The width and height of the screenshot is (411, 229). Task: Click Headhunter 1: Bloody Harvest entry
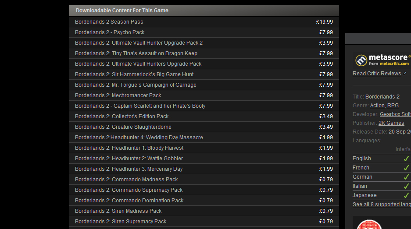pos(129,148)
